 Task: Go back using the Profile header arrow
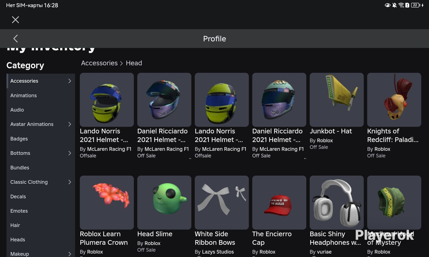click(x=15, y=39)
